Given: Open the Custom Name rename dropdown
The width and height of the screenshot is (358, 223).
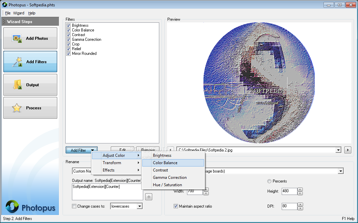Looking at the screenshot, I should coord(82,171).
